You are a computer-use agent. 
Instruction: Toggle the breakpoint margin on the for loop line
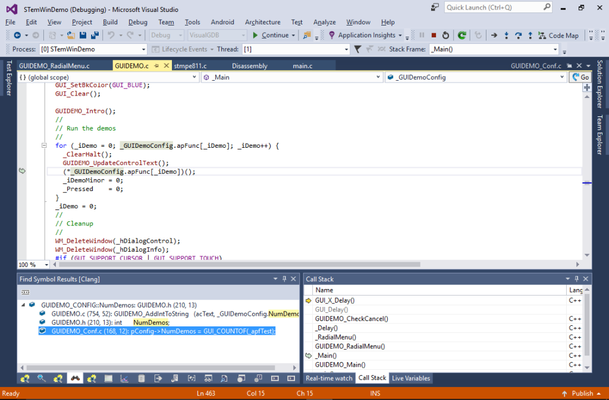click(x=22, y=145)
